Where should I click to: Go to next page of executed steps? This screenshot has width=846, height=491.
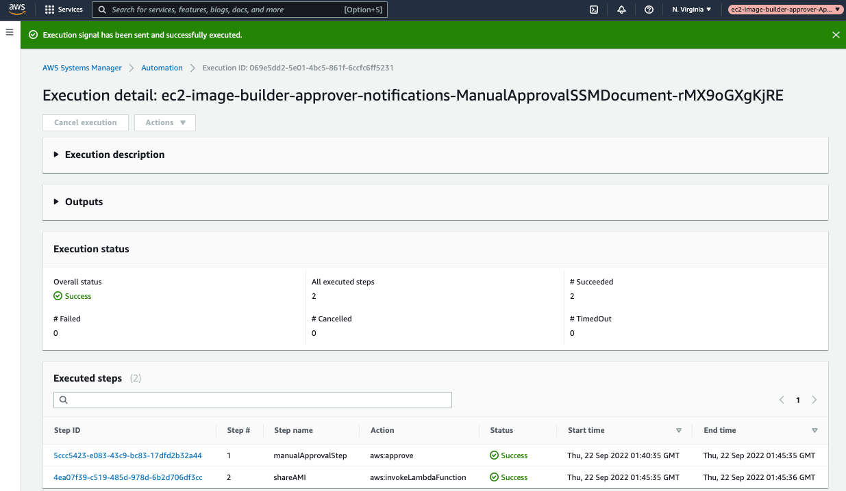click(814, 400)
